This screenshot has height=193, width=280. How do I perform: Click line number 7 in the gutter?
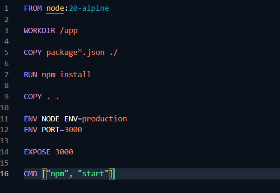pyautogui.click(x=7, y=75)
